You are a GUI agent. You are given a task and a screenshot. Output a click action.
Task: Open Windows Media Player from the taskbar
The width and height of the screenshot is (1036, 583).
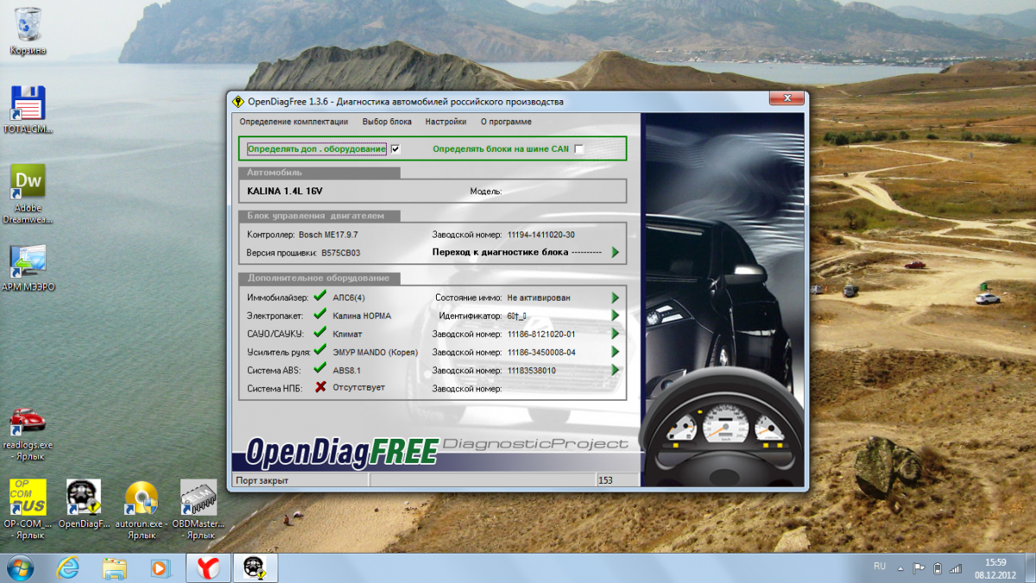click(160, 567)
